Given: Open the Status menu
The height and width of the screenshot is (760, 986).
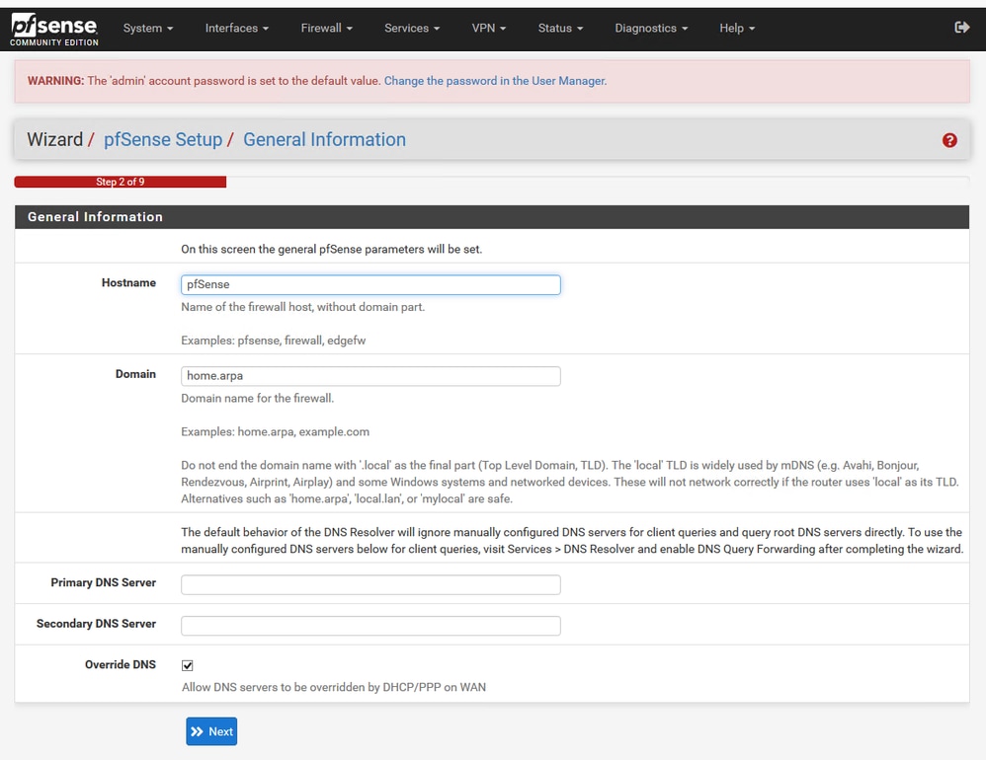Looking at the screenshot, I should [x=560, y=29].
